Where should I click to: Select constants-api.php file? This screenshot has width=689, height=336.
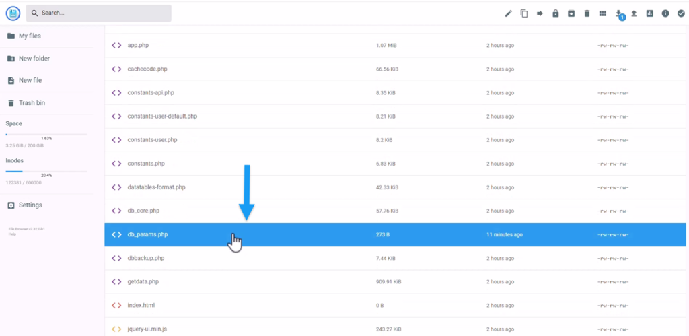tap(396, 93)
